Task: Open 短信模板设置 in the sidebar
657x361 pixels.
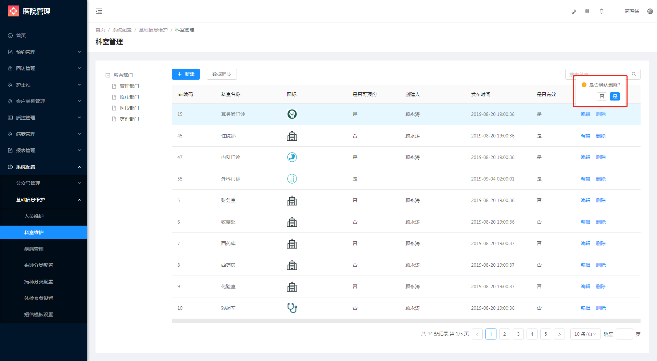Action: pos(43,315)
